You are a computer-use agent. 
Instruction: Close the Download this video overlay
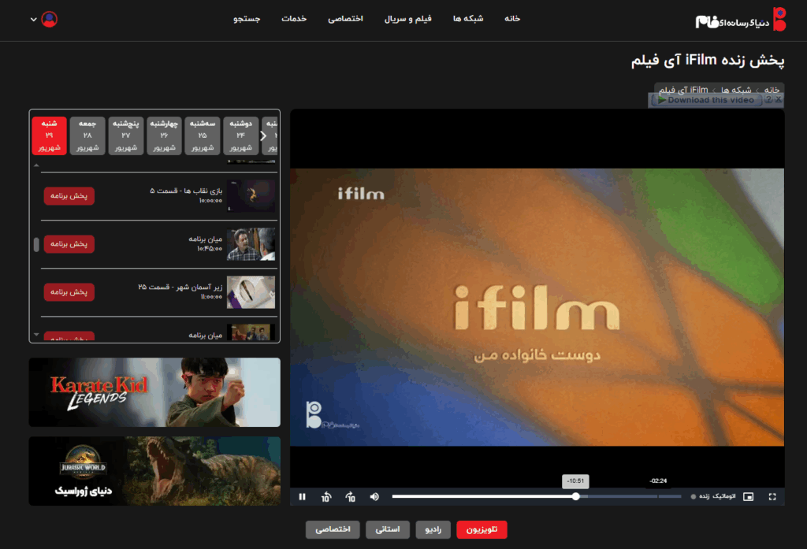(779, 98)
